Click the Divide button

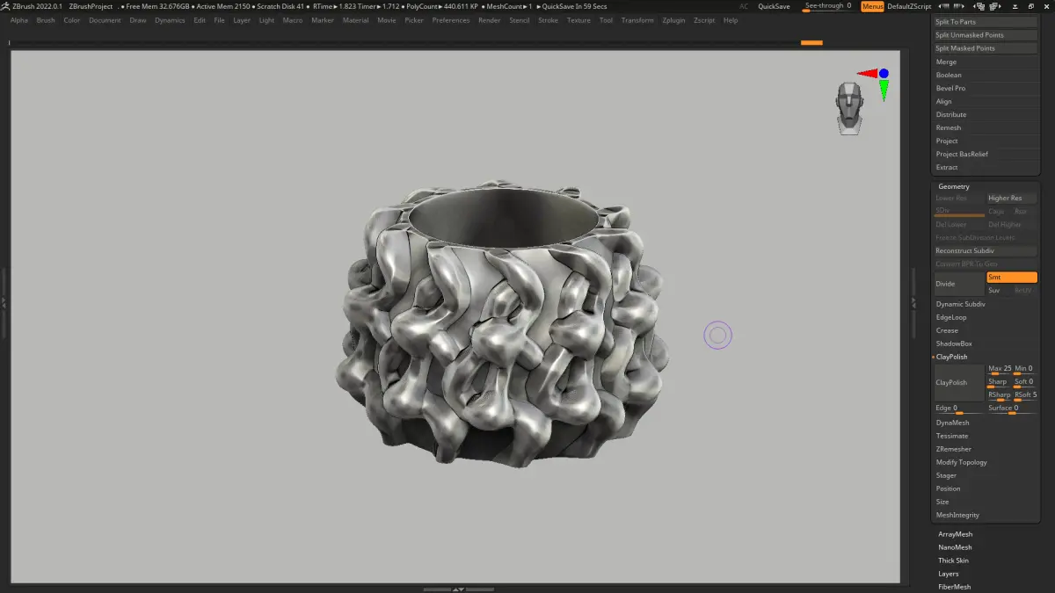(959, 284)
